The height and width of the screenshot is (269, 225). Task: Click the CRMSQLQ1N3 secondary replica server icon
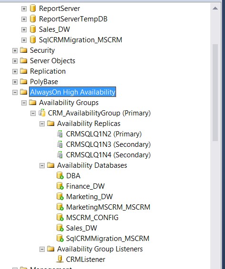60,144
